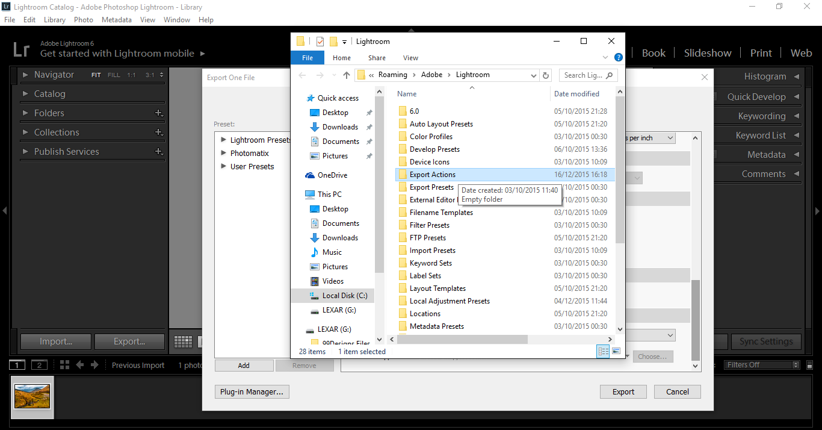Viewport: 822px width, 430px height.
Task: Switch Explorer to large icons view
Action: tap(616, 352)
